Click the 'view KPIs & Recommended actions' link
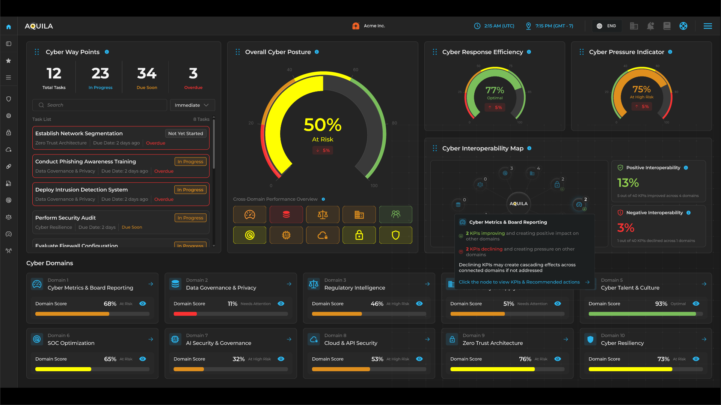 519,282
